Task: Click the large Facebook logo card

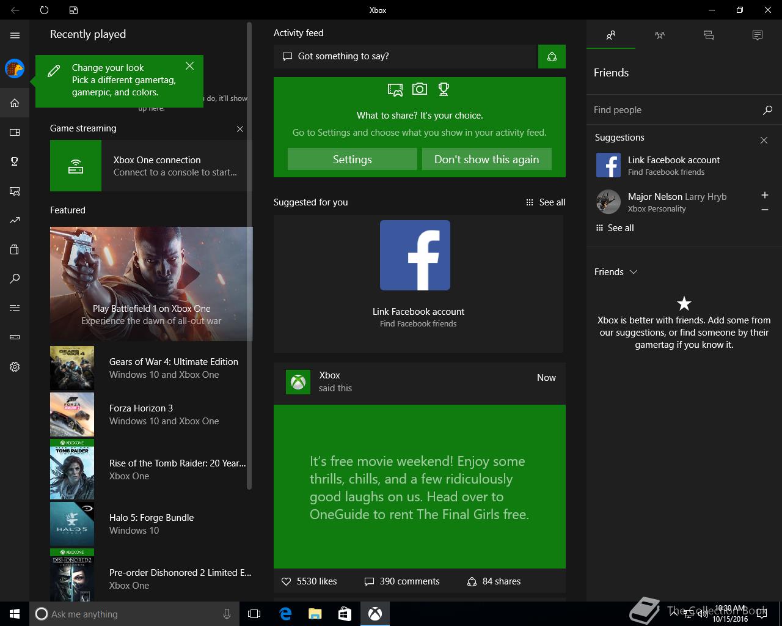Action: (415, 255)
